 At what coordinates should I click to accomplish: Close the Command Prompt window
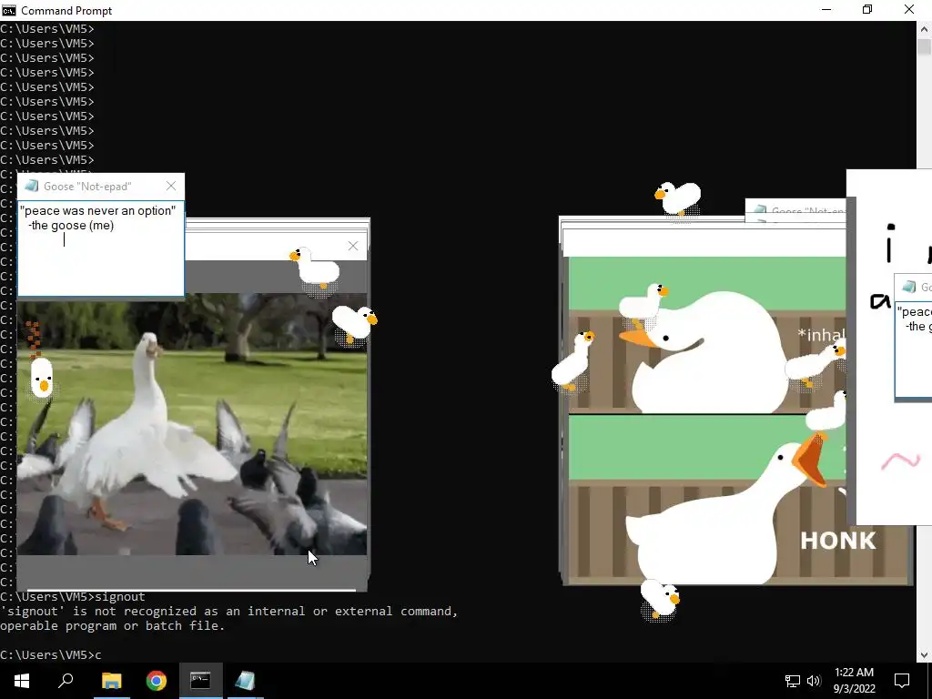[909, 9]
